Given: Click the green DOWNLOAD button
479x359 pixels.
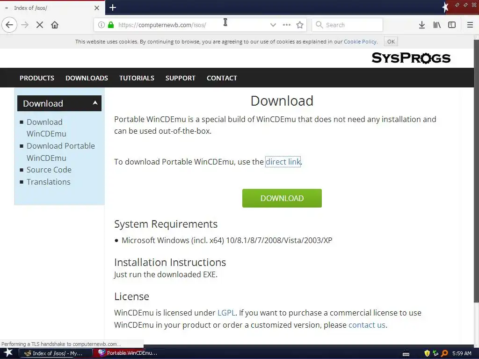Looking at the screenshot, I should tap(282, 198).
